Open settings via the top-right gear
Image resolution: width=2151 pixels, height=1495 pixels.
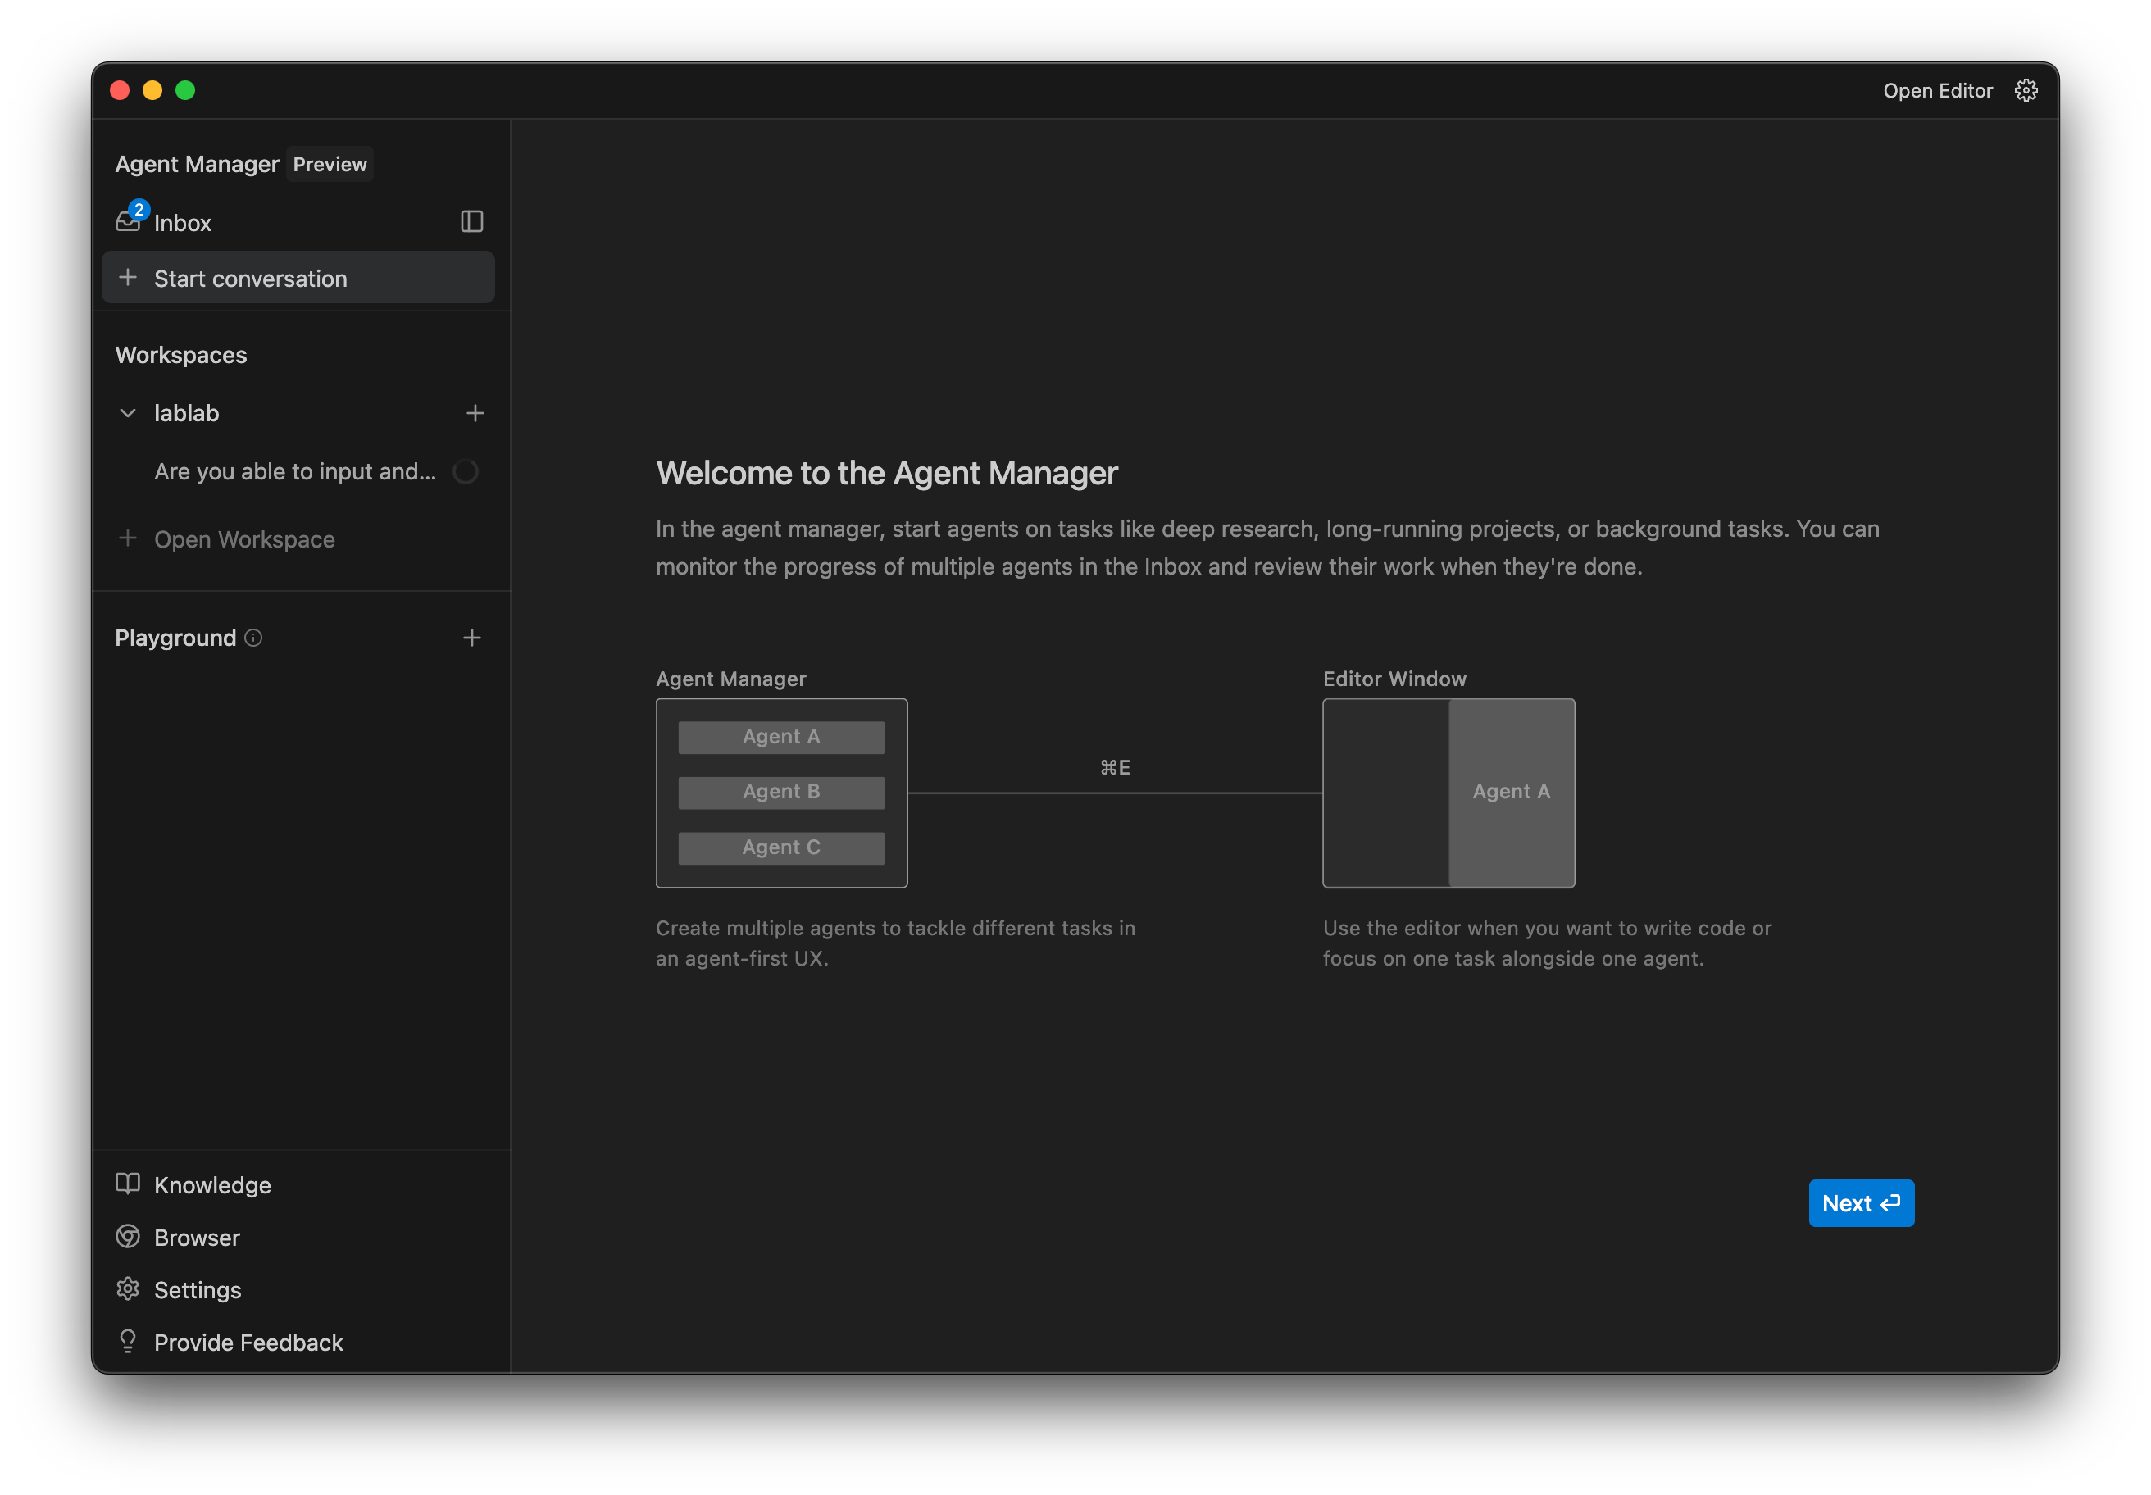pos(2026,90)
